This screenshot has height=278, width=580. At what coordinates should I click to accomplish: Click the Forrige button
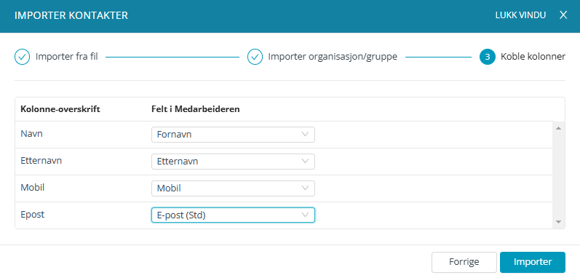coord(464,262)
